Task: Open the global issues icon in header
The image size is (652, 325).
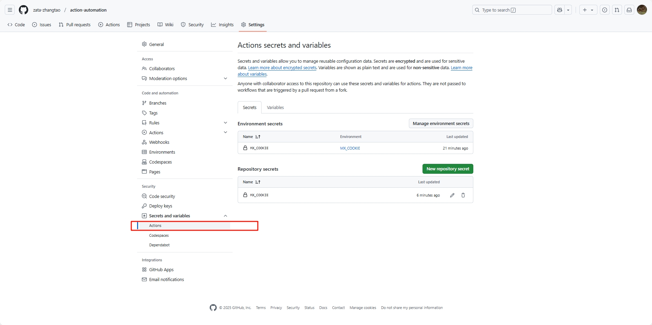Action: pyautogui.click(x=605, y=10)
